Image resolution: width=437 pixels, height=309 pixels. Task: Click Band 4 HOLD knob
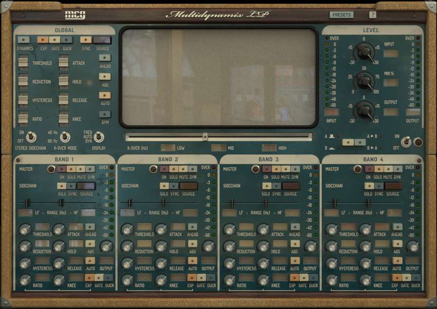pyautogui.click(x=366, y=247)
